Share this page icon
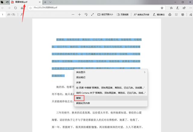The width and height of the screenshot is (193, 132). [x=184, y=8]
